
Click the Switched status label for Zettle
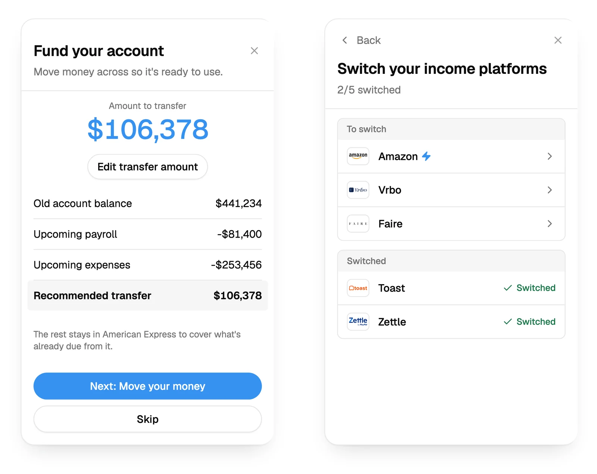pos(536,321)
